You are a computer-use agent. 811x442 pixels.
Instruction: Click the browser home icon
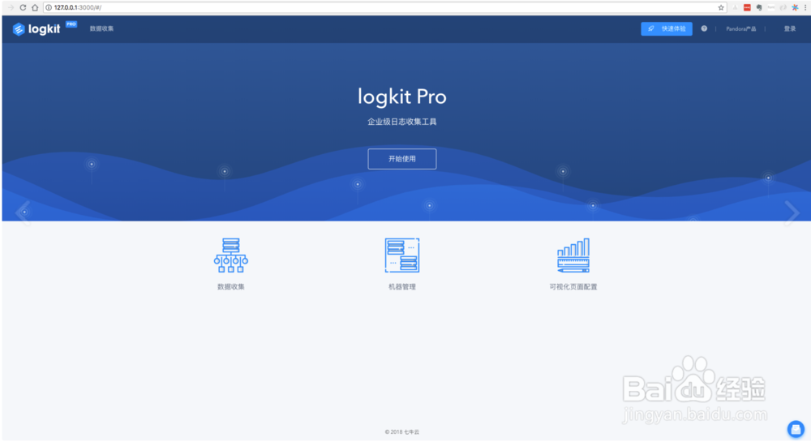pyautogui.click(x=35, y=7)
